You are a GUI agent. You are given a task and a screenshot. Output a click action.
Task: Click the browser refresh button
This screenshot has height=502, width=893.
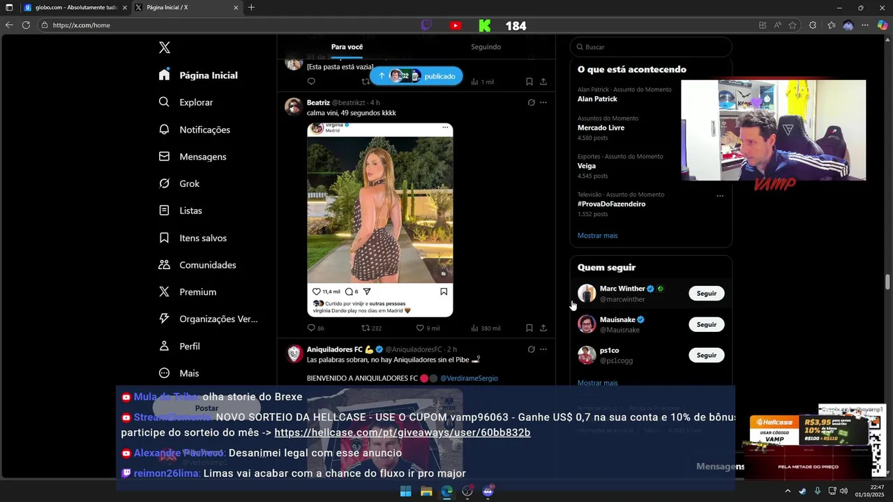pos(26,25)
